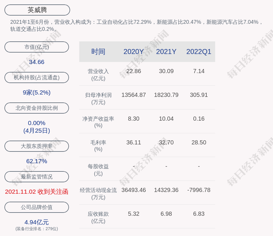The image size is (273, 236).
Task: Click the 时间 table header
Action: tap(98, 52)
